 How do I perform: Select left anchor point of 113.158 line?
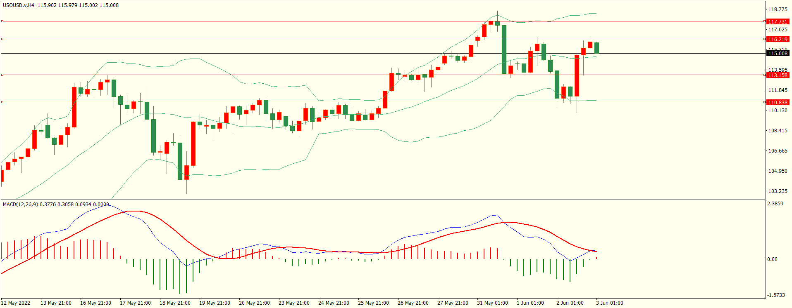click(x=2, y=75)
